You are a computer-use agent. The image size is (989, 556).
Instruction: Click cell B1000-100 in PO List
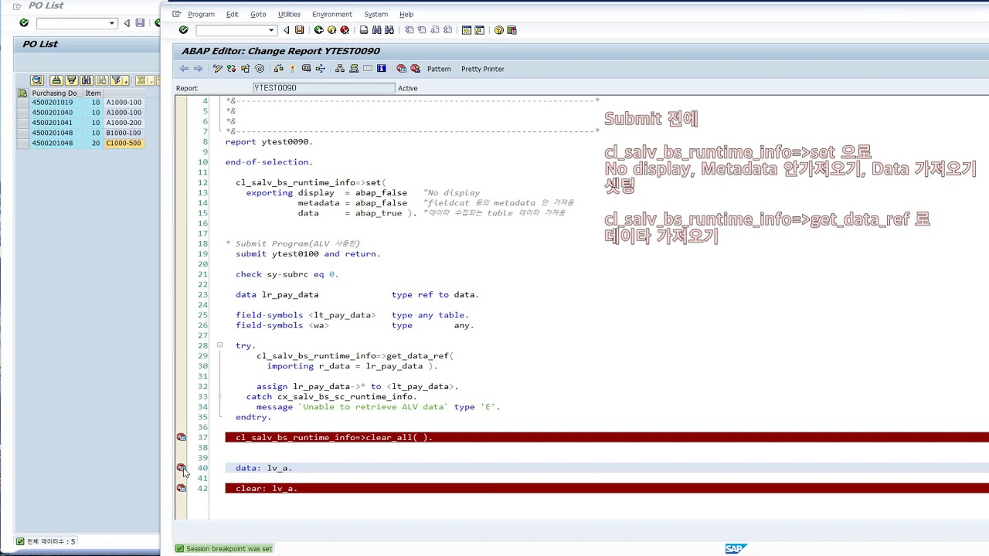pos(124,133)
